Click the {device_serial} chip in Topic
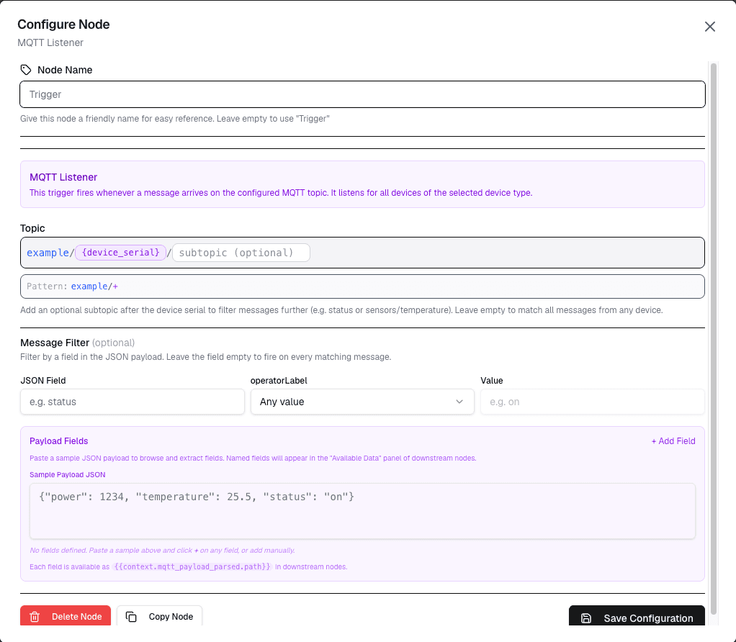This screenshot has width=736, height=642. tap(121, 253)
